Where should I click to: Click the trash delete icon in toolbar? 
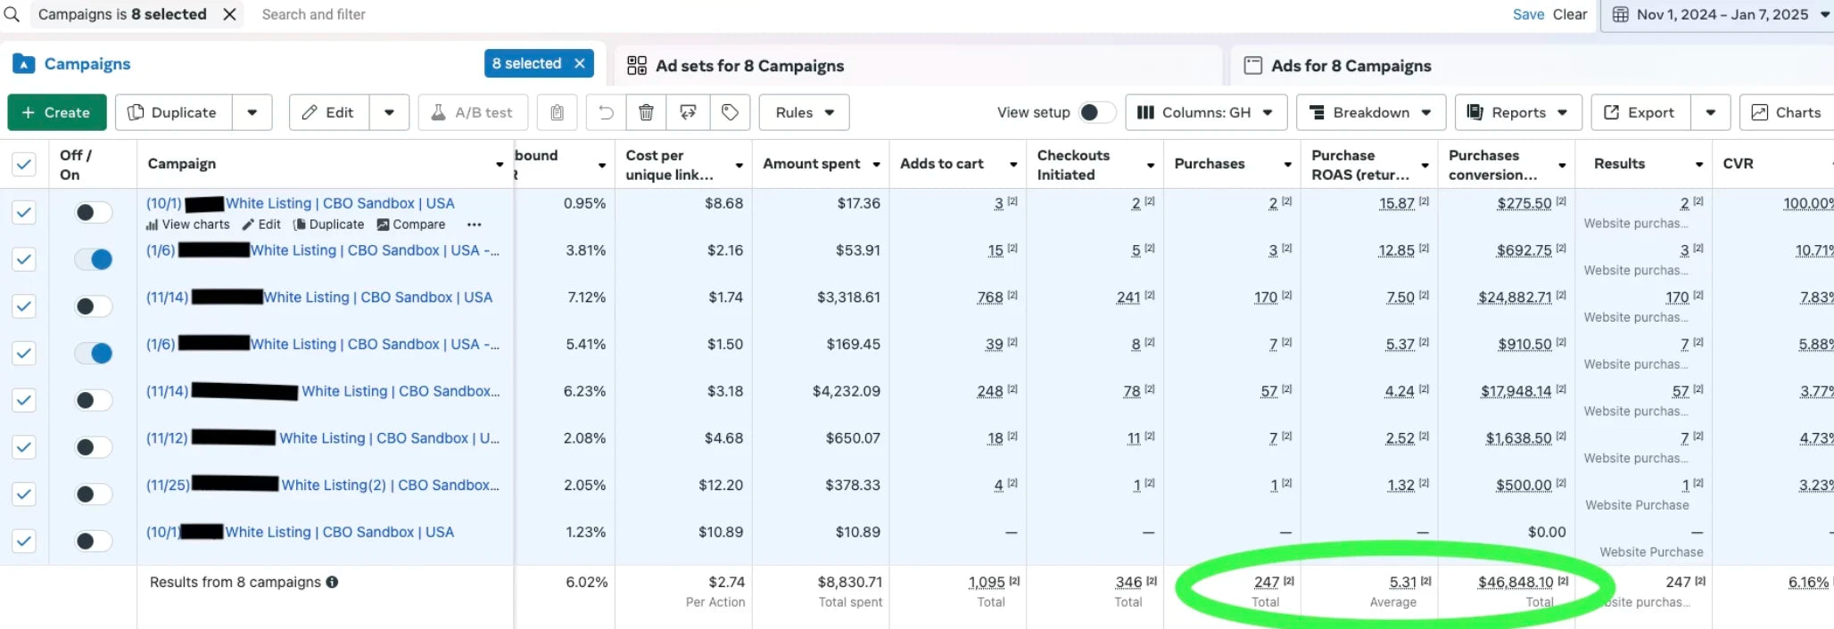646,112
